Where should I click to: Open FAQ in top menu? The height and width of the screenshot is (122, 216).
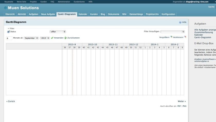tap(52, 2)
